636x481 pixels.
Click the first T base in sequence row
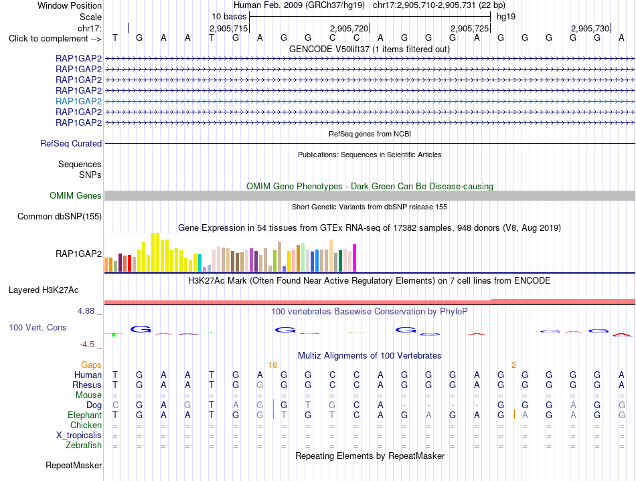(115, 37)
